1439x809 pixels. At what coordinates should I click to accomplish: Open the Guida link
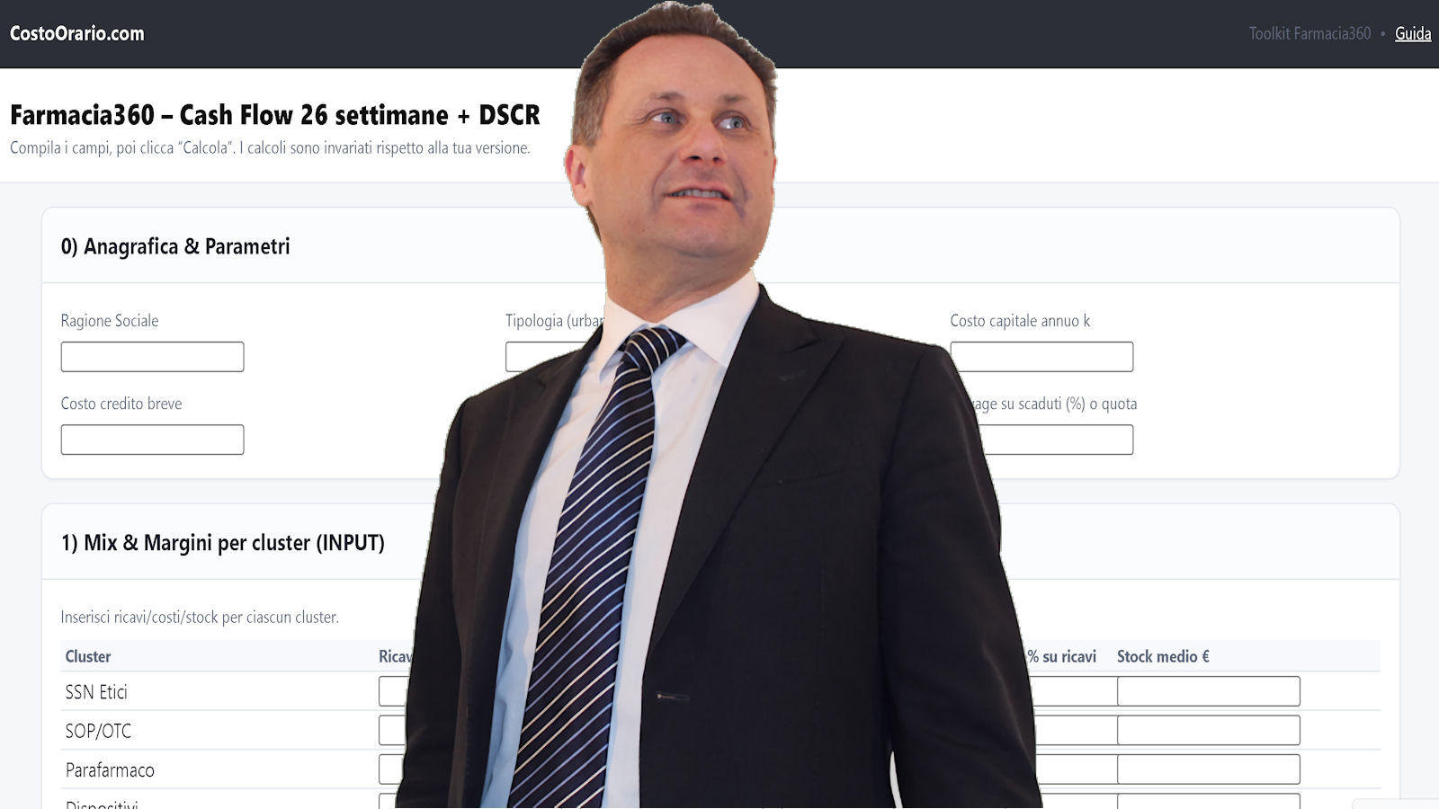1412,33
